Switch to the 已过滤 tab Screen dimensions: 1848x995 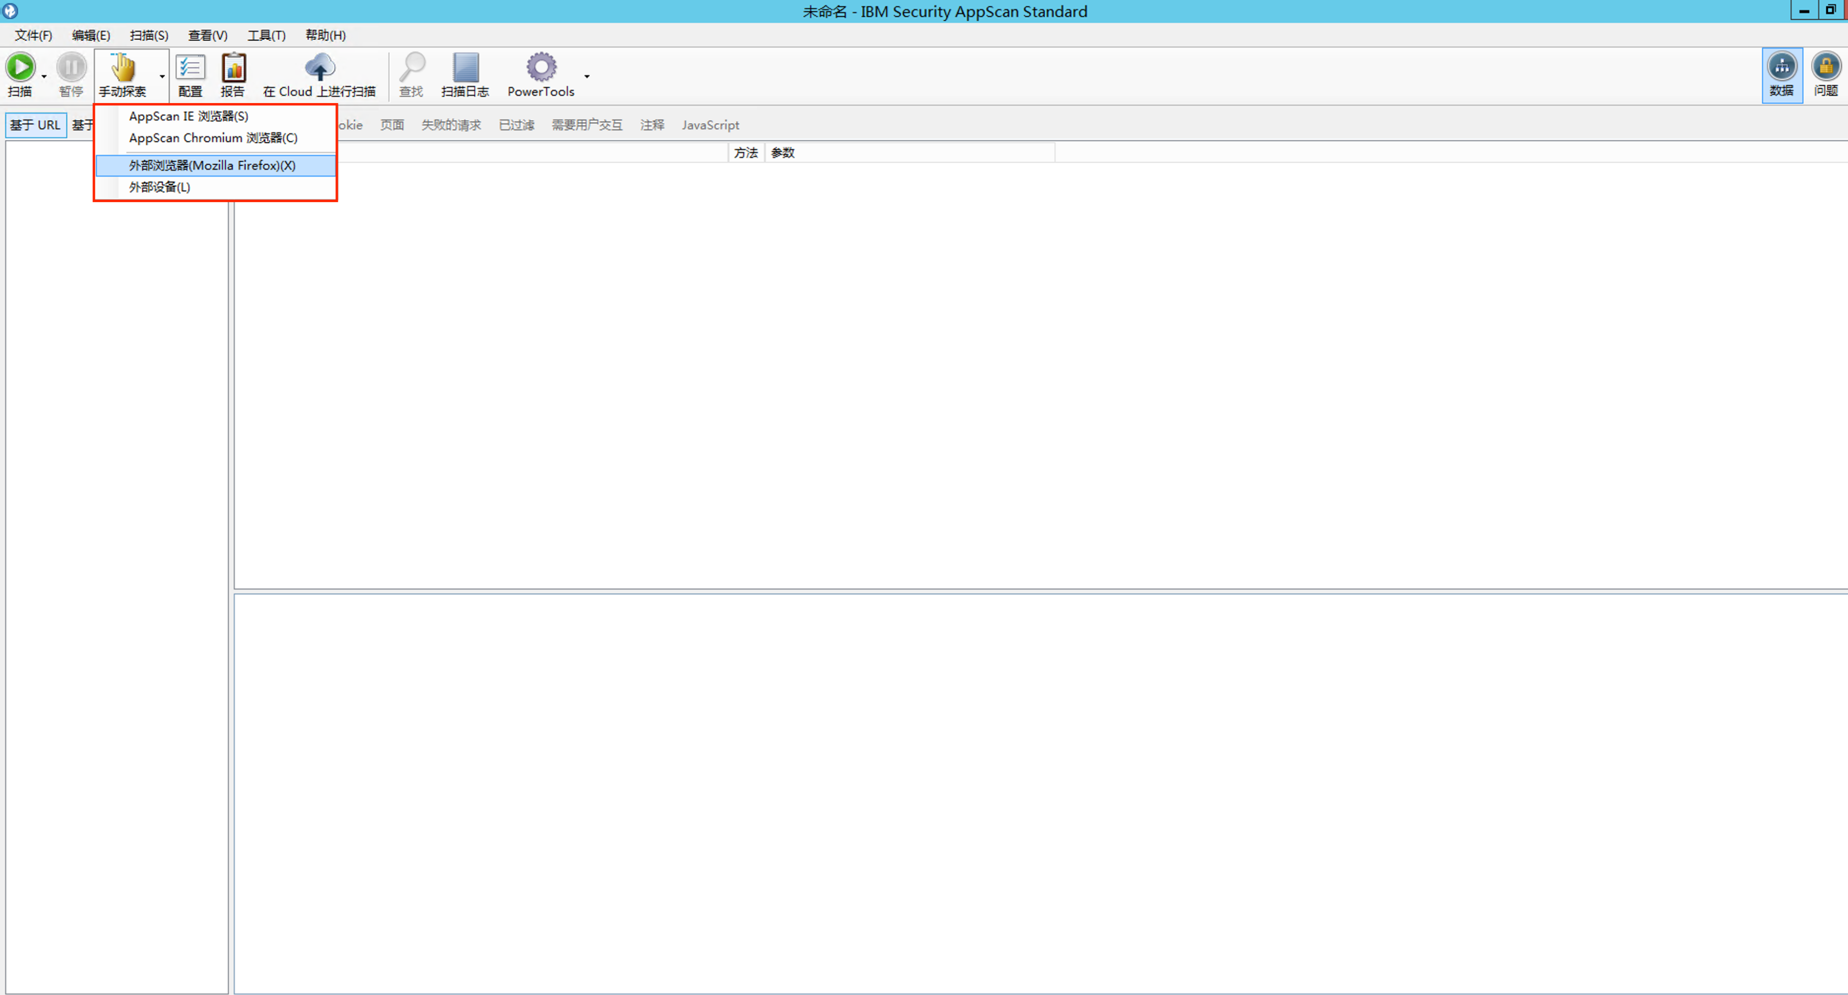[x=516, y=125]
